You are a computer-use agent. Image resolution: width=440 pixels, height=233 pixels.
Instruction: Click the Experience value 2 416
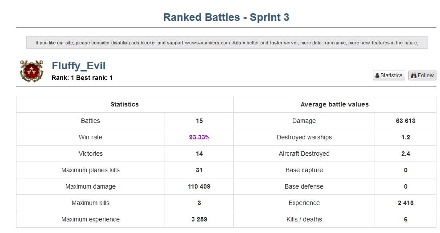pos(405,203)
